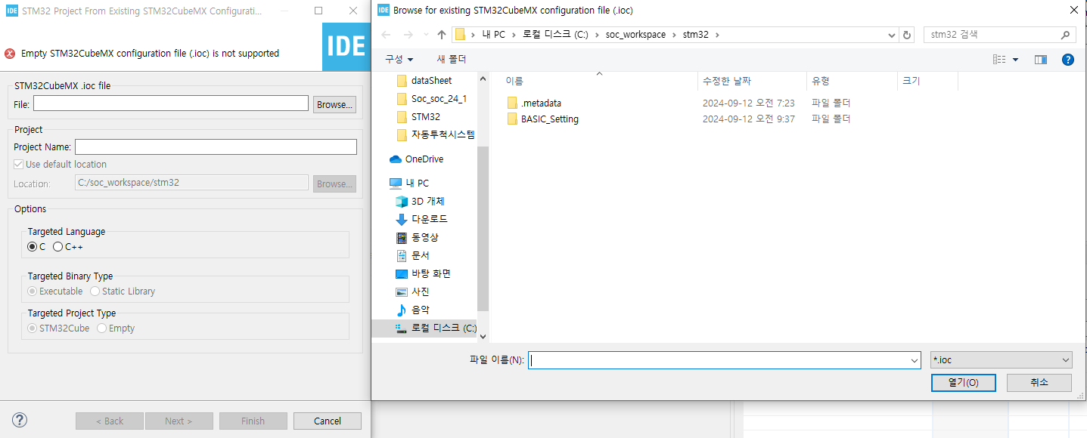Refresh the stm32 folder listing
This screenshot has height=438, width=1087.
(908, 35)
